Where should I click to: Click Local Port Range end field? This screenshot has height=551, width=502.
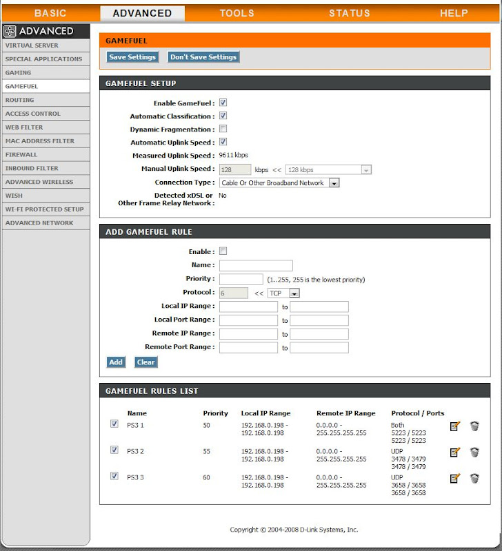[319, 320]
